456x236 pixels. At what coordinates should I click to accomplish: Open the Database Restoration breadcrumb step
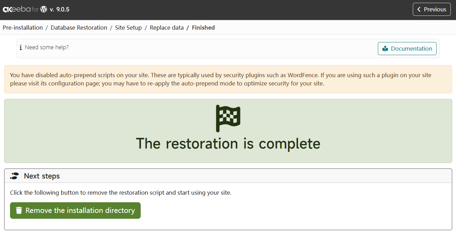point(79,28)
